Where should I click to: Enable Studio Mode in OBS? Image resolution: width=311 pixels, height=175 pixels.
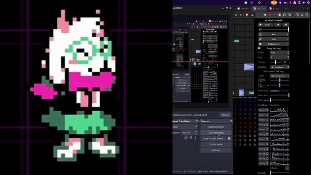(216, 144)
